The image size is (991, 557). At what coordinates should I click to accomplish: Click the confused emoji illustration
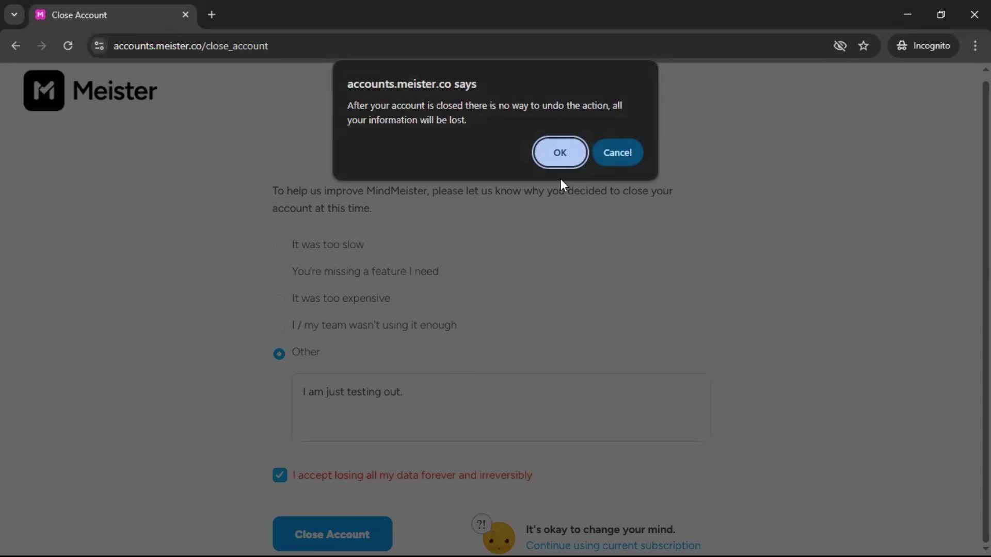tap(494, 534)
